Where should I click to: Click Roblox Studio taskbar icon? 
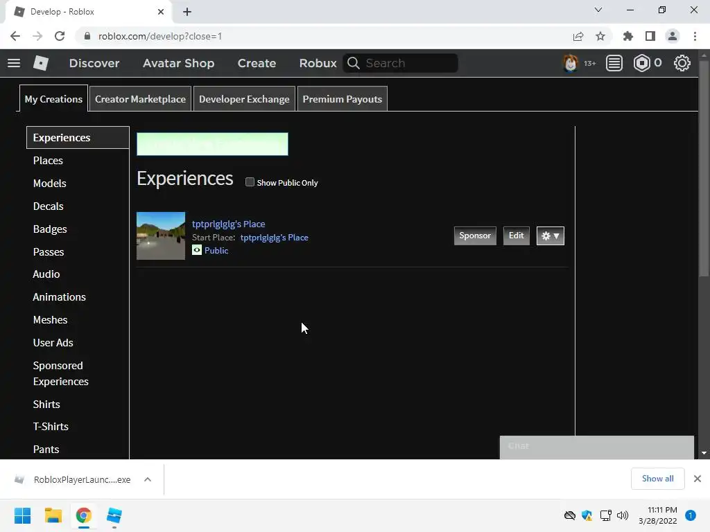(x=114, y=515)
